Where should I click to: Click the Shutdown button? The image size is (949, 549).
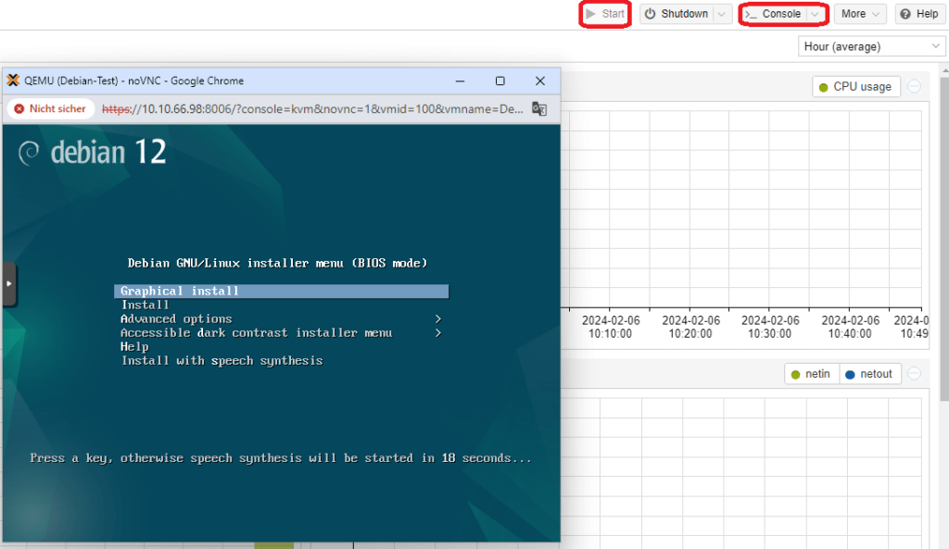(677, 14)
